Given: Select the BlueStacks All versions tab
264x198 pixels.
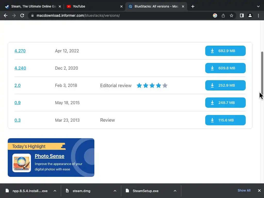Looking at the screenshot, I should [x=156, y=6].
